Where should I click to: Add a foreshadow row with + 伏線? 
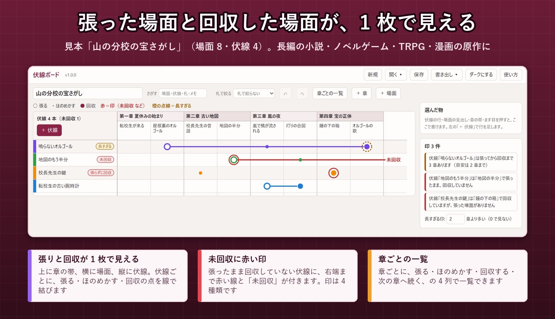[49, 130]
